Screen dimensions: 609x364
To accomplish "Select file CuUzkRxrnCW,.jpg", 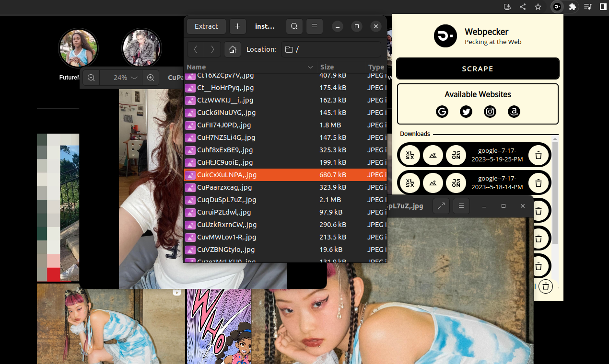I will click(x=285, y=225).
